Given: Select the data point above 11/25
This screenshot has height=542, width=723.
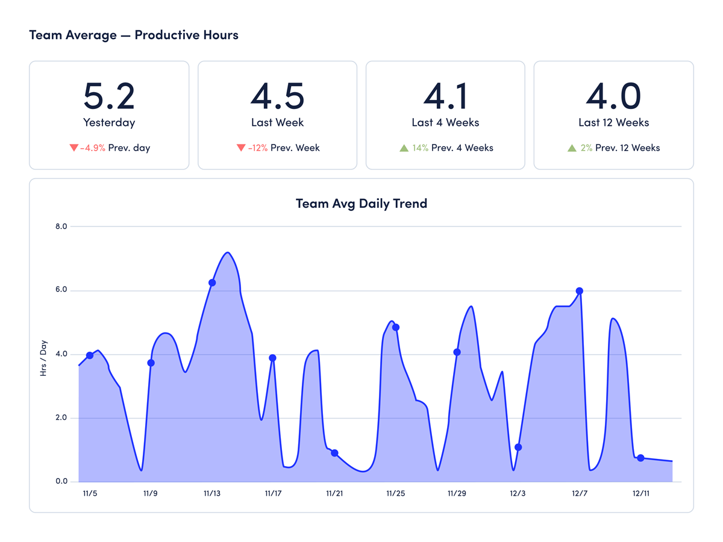Looking at the screenshot, I should [x=396, y=328].
